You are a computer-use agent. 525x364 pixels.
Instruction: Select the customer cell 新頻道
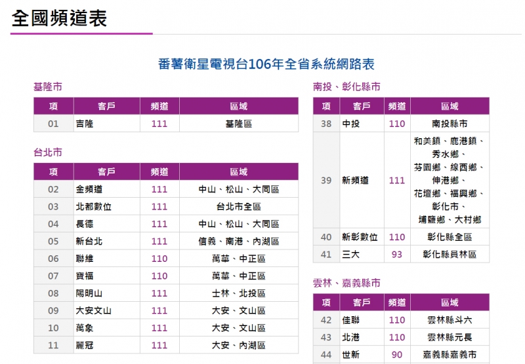(362, 180)
